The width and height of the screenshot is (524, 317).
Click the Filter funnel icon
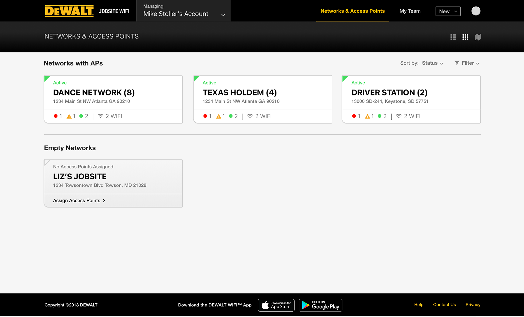[x=457, y=63]
